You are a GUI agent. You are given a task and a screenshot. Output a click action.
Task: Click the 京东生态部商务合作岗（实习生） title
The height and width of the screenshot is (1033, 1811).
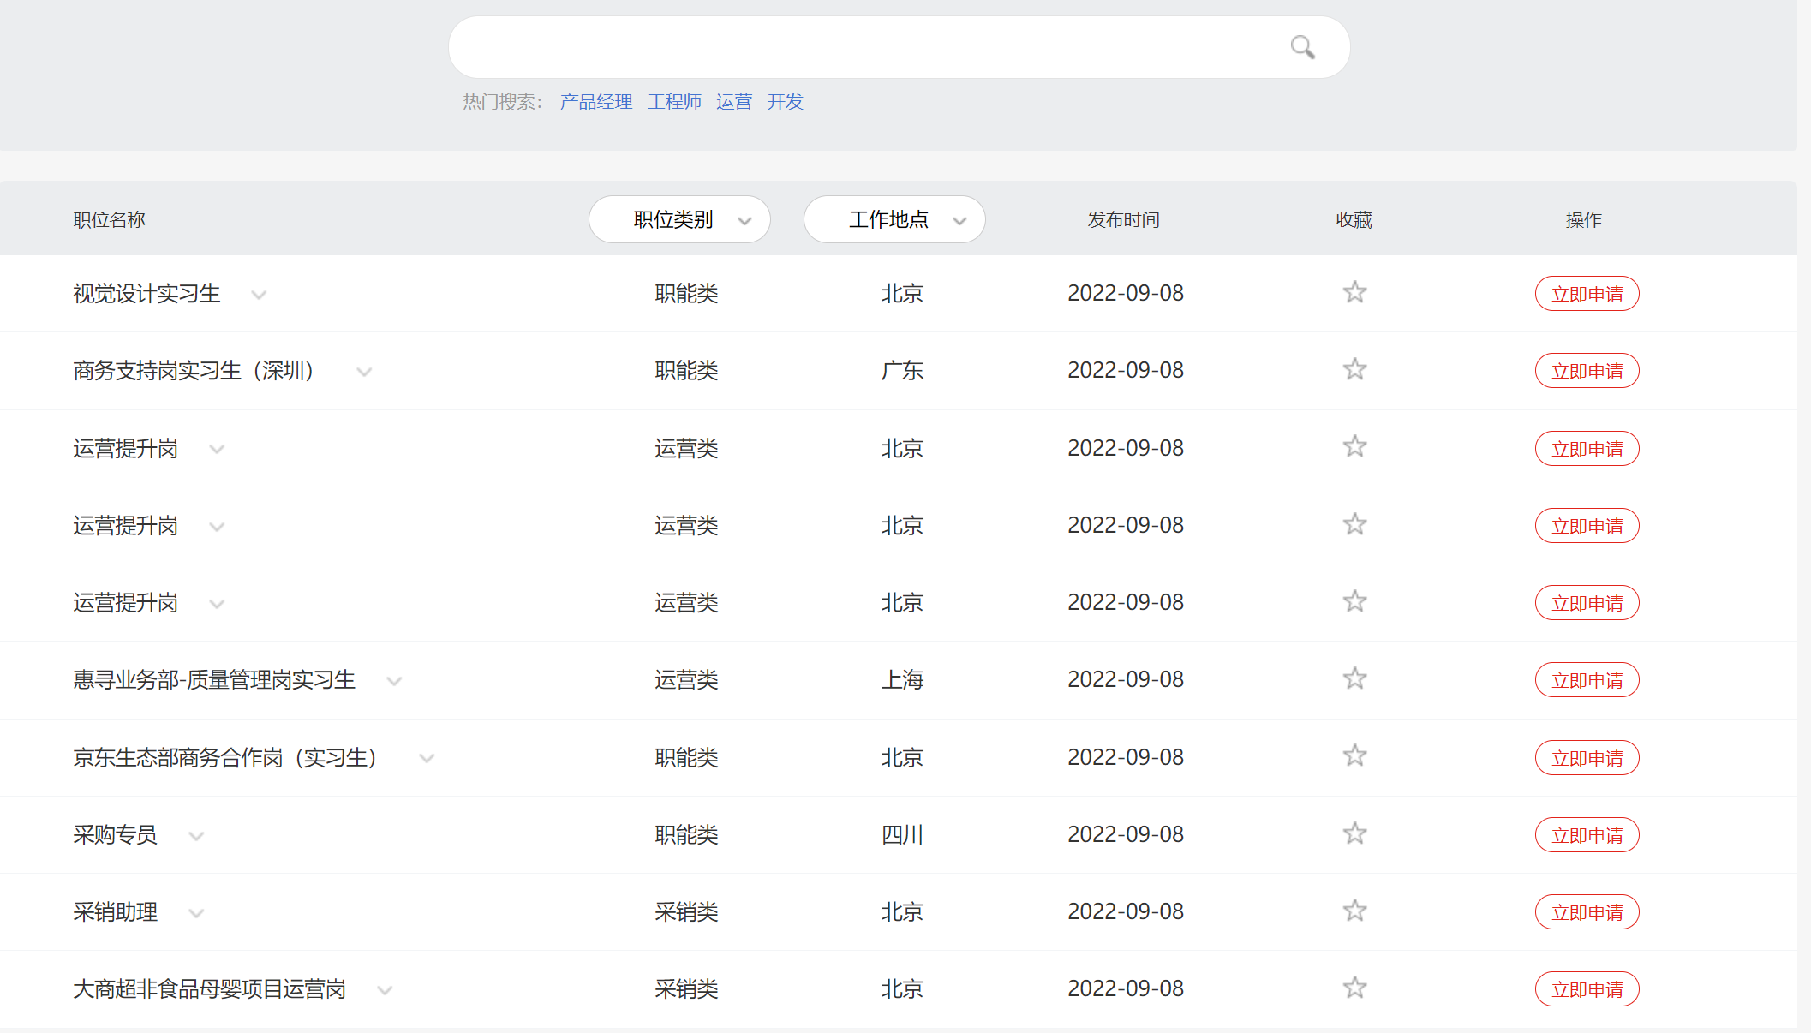point(225,758)
